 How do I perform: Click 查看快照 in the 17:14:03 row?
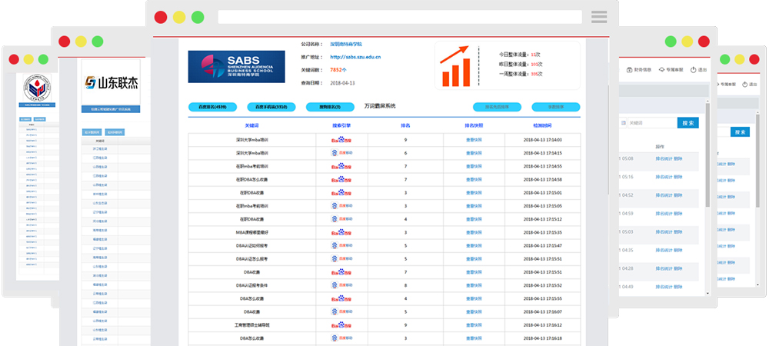point(474,140)
